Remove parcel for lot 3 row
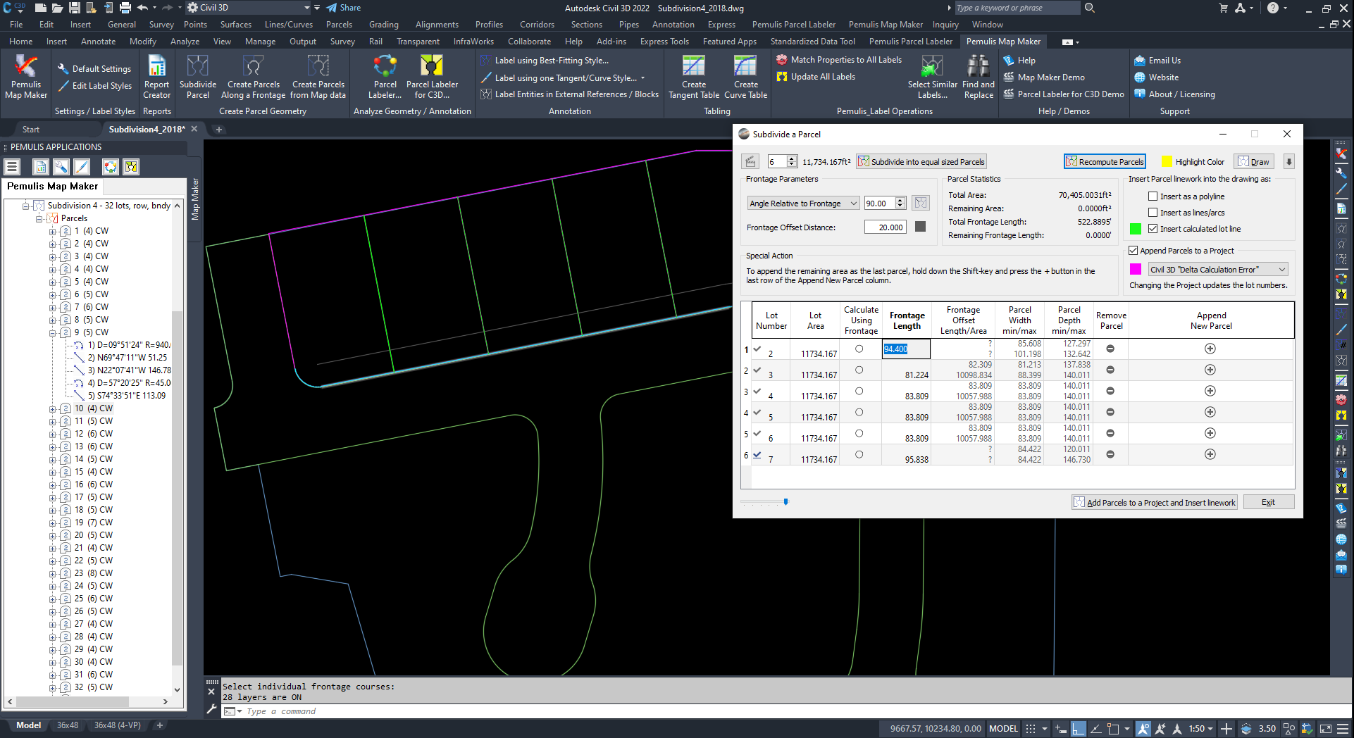Viewport: 1354px width, 738px height. point(1110,370)
